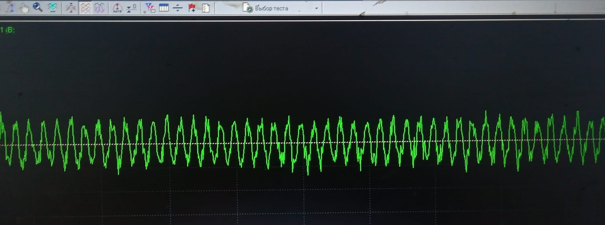The height and width of the screenshot is (225, 605).
Task: Toggle the stacked waveforms display icon
Action: coord(85,8)
